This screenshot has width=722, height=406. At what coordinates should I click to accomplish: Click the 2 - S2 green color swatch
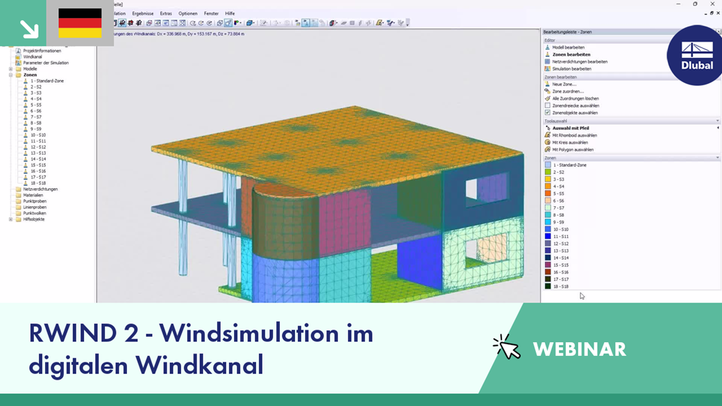coord(548,172)
